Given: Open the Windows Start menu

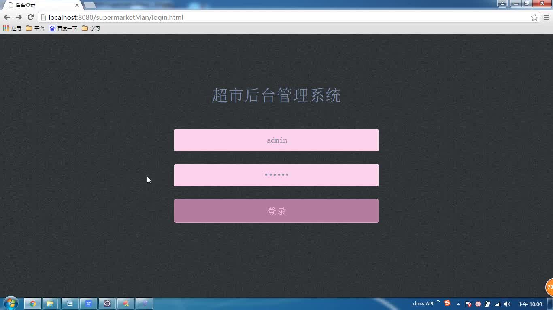Looking at the screenshot, I should pos(10,303).
